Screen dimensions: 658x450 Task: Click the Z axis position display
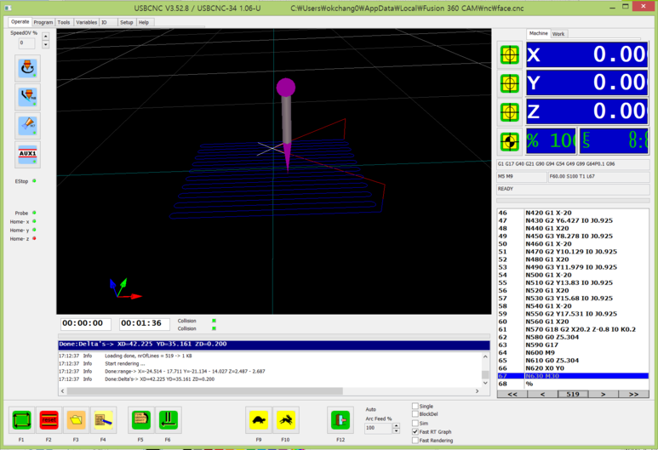point(587,112)
